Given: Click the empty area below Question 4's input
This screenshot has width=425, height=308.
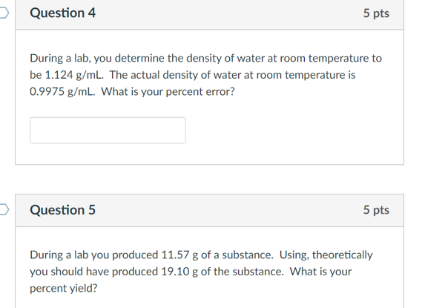Looking at the screenshot, I should (209, 154).
